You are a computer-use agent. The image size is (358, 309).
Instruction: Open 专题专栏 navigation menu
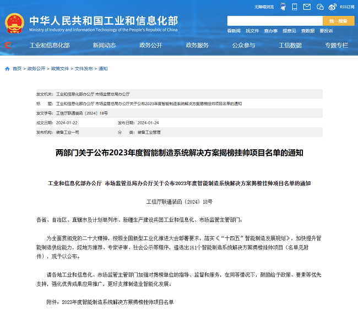pos(337,45)
